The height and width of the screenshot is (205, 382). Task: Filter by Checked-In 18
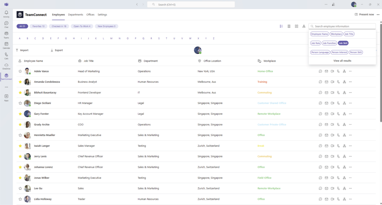(x=59, y=26)
